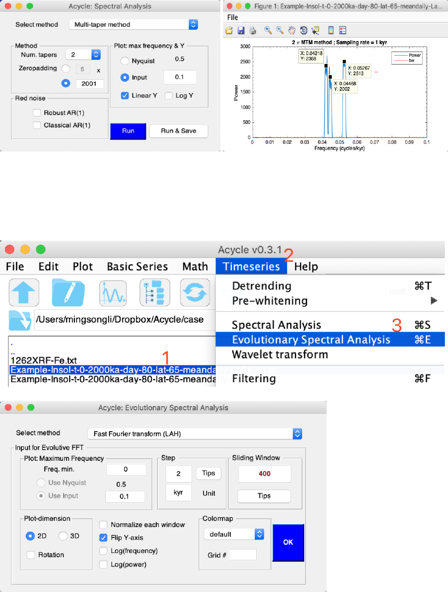
Task: Check Normalize each window
Action: [x=103, y=524]
